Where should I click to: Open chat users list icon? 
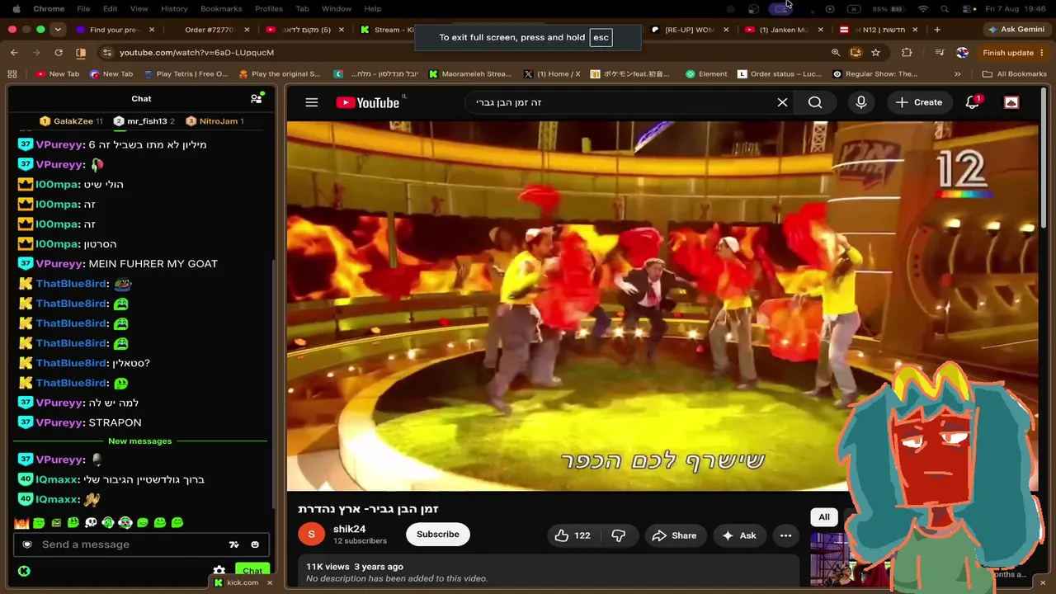tap(257, 99)
